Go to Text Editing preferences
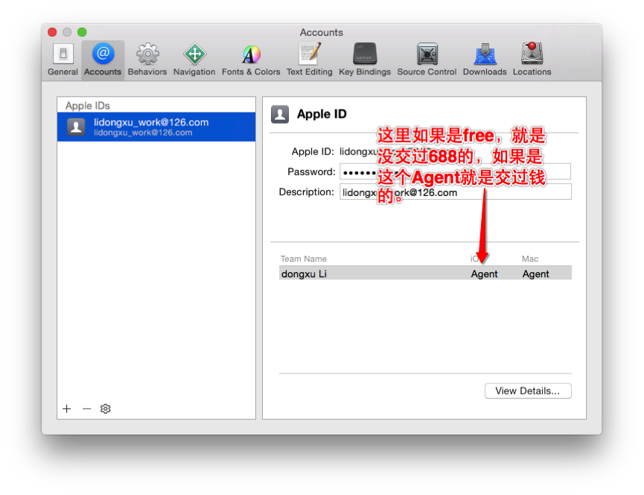This screenshot has width=644, height=495. [309, 60]
